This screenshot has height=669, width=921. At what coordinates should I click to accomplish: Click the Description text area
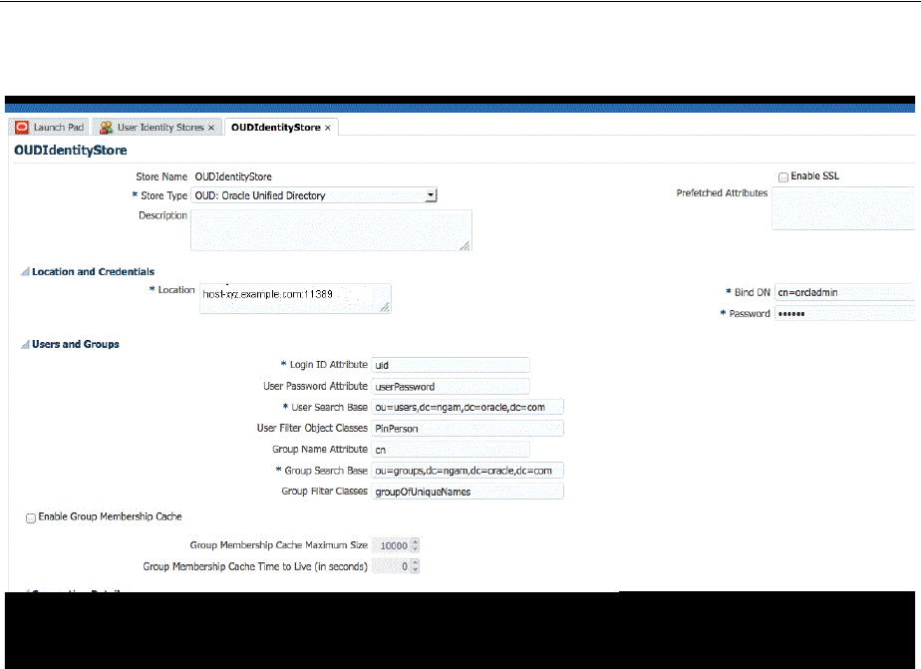pyautogui.click(x=331, y=230)
